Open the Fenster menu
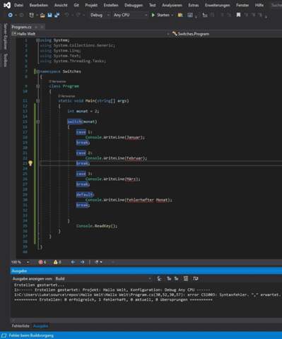The height and width of the screenshot is (339, 282). [x=242, y=5]
